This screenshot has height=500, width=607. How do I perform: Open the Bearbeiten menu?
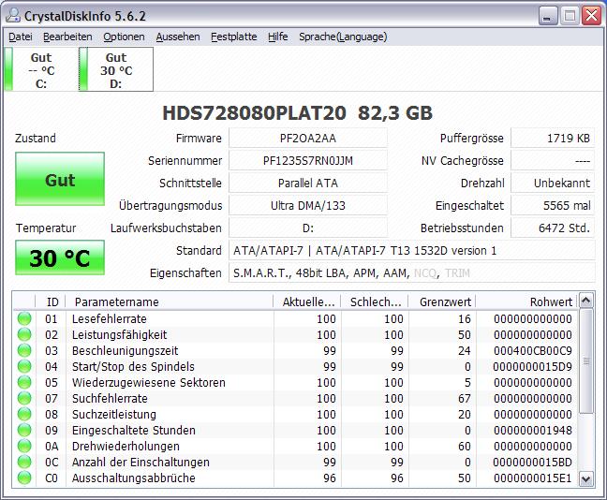pyautogui.click(x=67, y=37)
